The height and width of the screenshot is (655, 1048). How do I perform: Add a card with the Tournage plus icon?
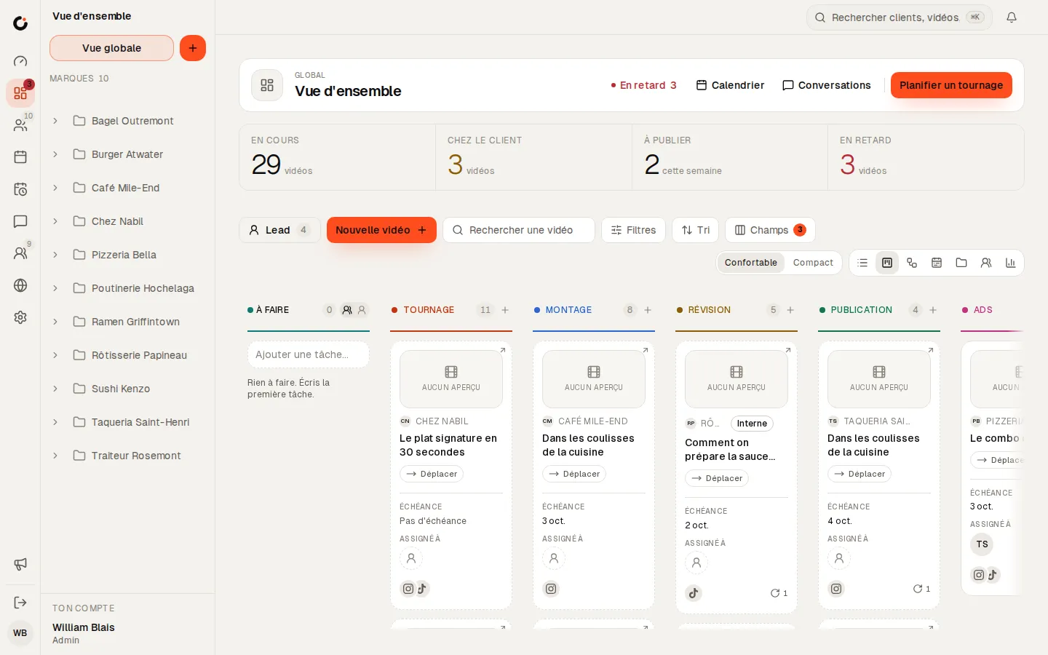pyautogui.click(x=505, y=310)
